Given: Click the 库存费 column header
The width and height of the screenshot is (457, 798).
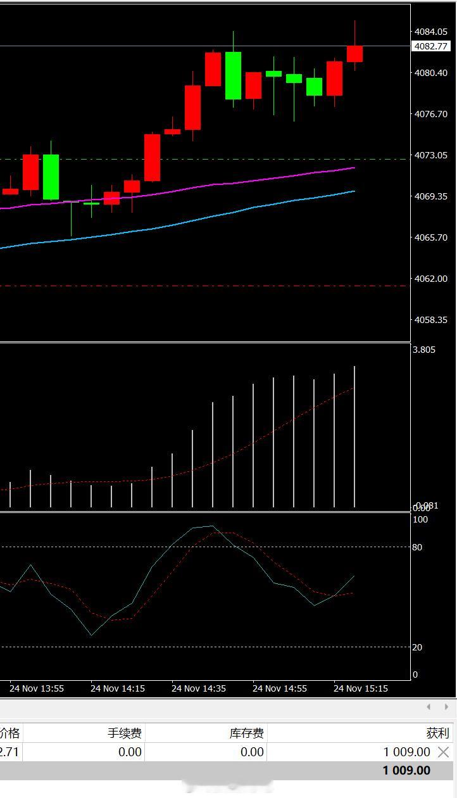Looking at the screenshot, I should [246, 733].
